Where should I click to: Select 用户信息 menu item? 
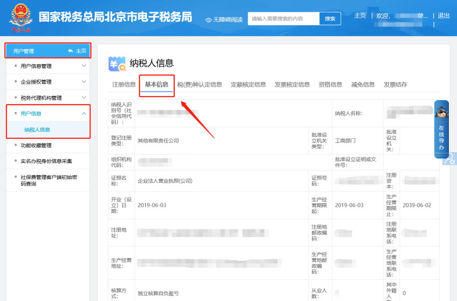click(x=31, y=114)
